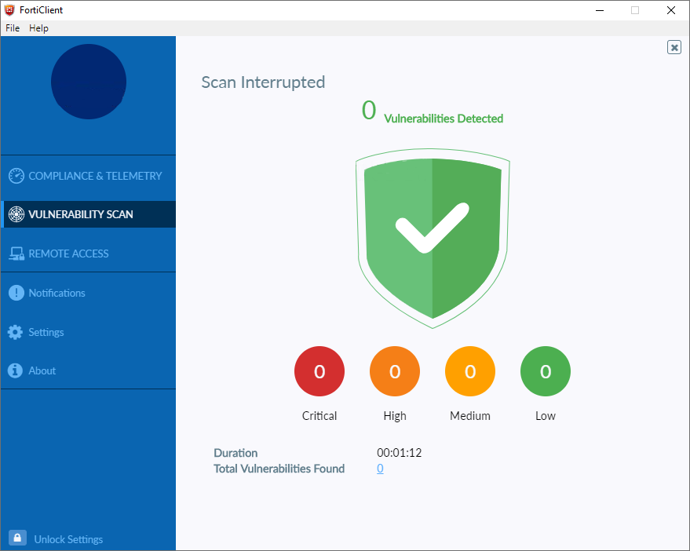Open Compliance & Telemetry via its gauge icon
The width and height of the screenshot is (690, 551).
pyautogui.click(x=16, y=176)
